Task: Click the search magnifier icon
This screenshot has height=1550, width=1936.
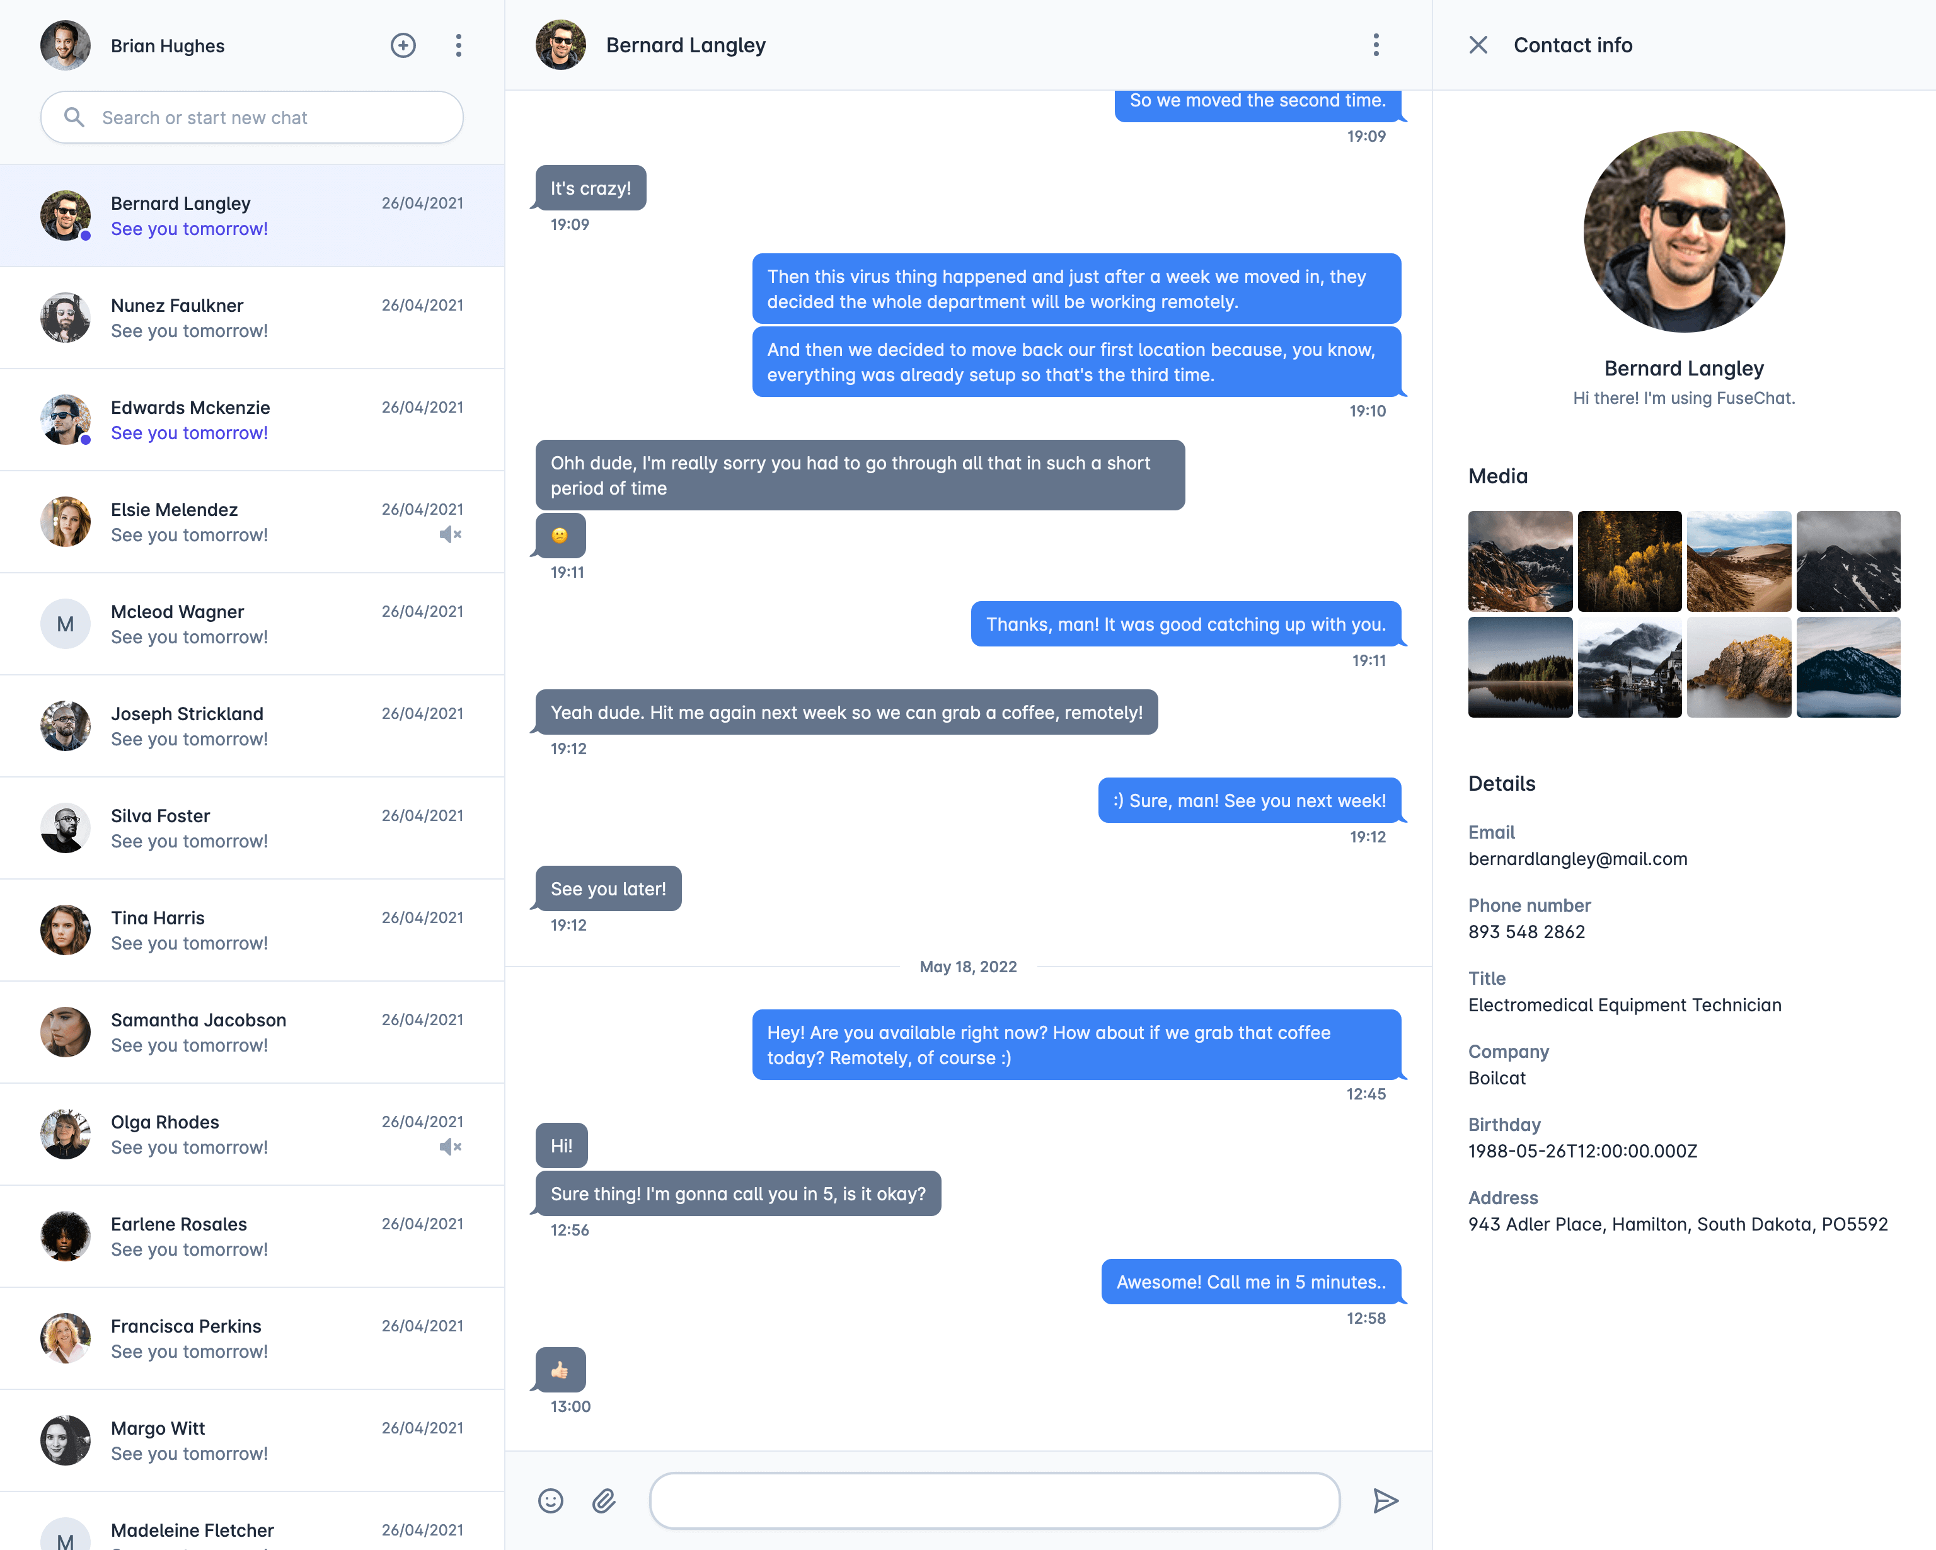Action: (74, 118)
